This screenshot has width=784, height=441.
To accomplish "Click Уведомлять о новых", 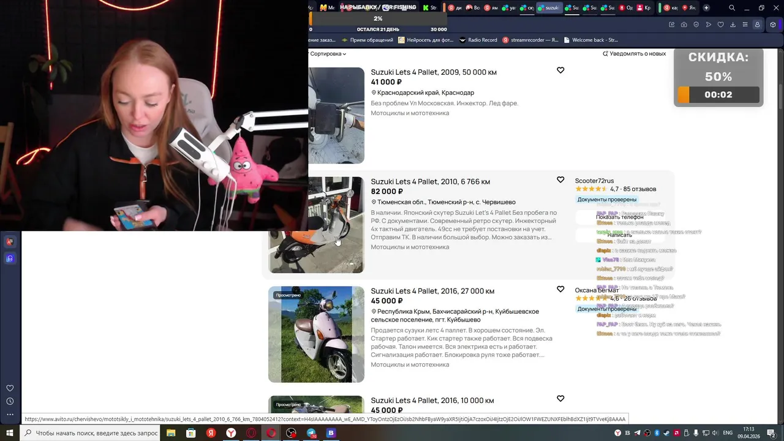I will (x=634, y=54).
